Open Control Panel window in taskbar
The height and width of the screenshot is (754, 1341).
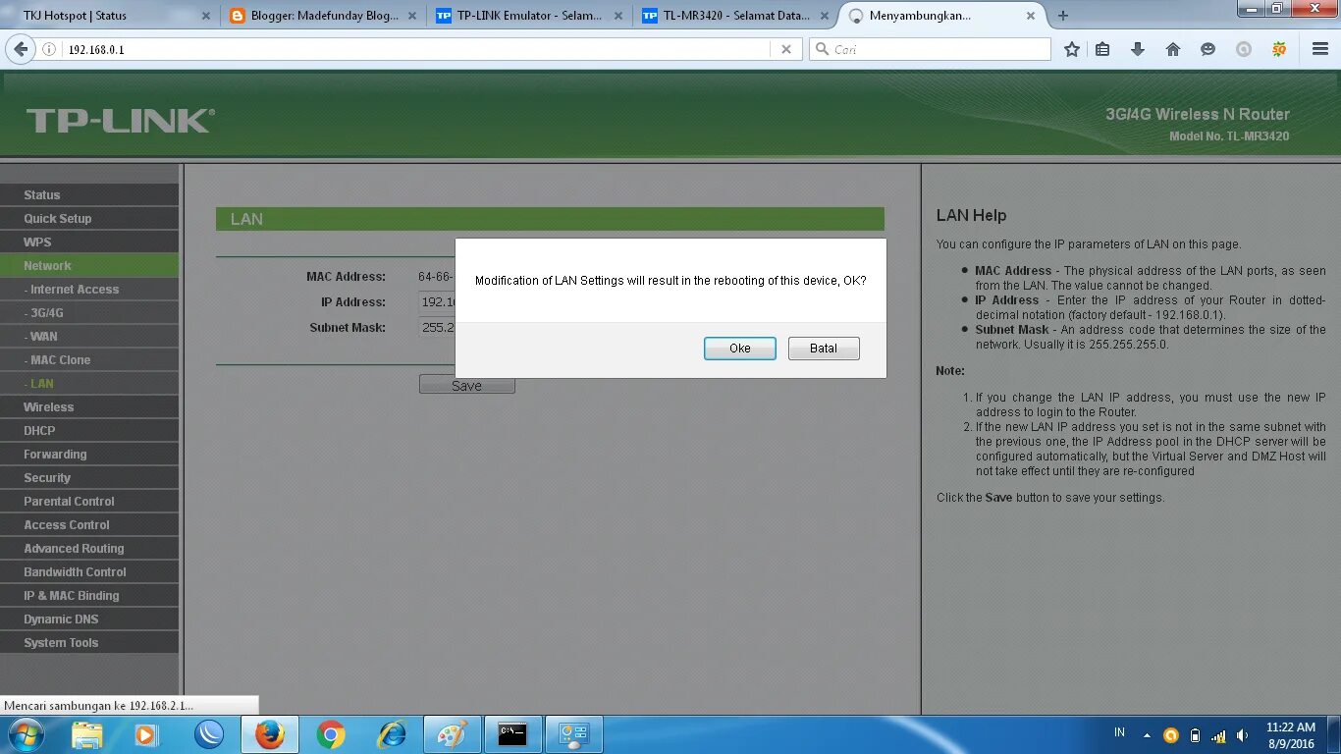click(x=574, y=734)
